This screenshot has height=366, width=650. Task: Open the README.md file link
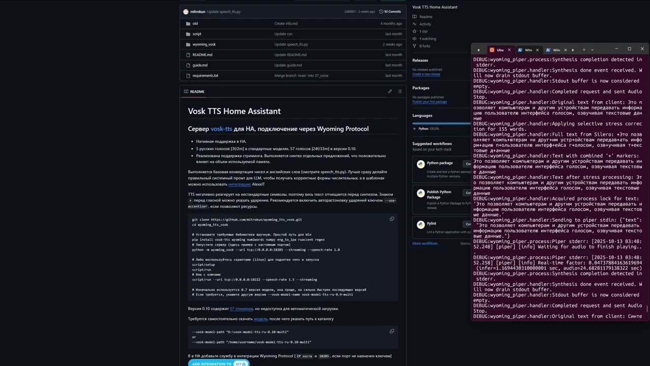(203, 55)
